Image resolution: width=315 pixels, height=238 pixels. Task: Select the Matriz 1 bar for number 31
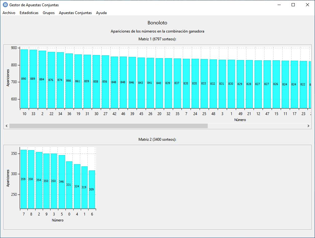pos(87,81)
